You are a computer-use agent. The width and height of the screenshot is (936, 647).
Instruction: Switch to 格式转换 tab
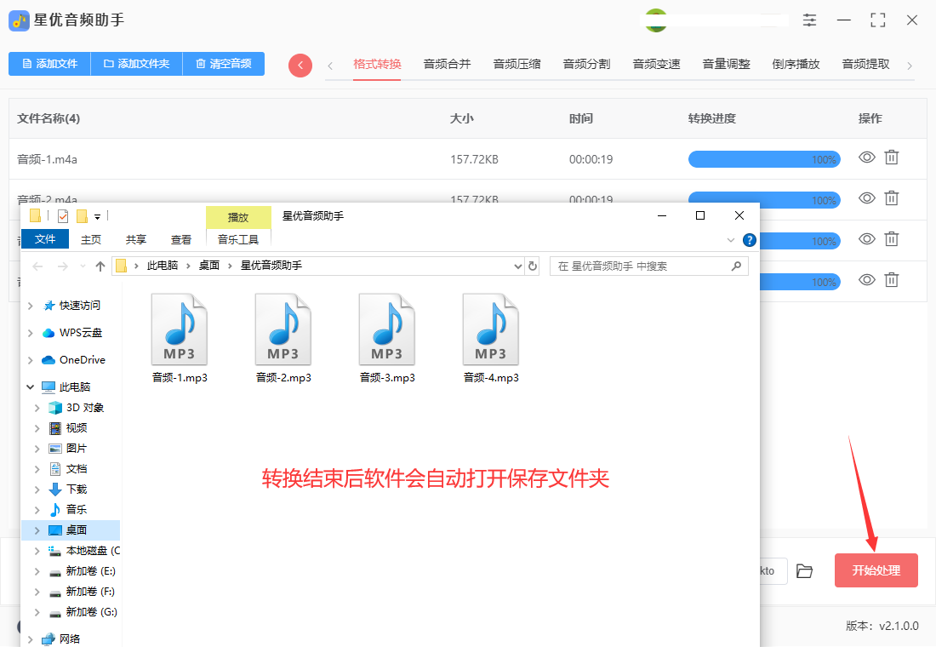click(x=377, y=64)
